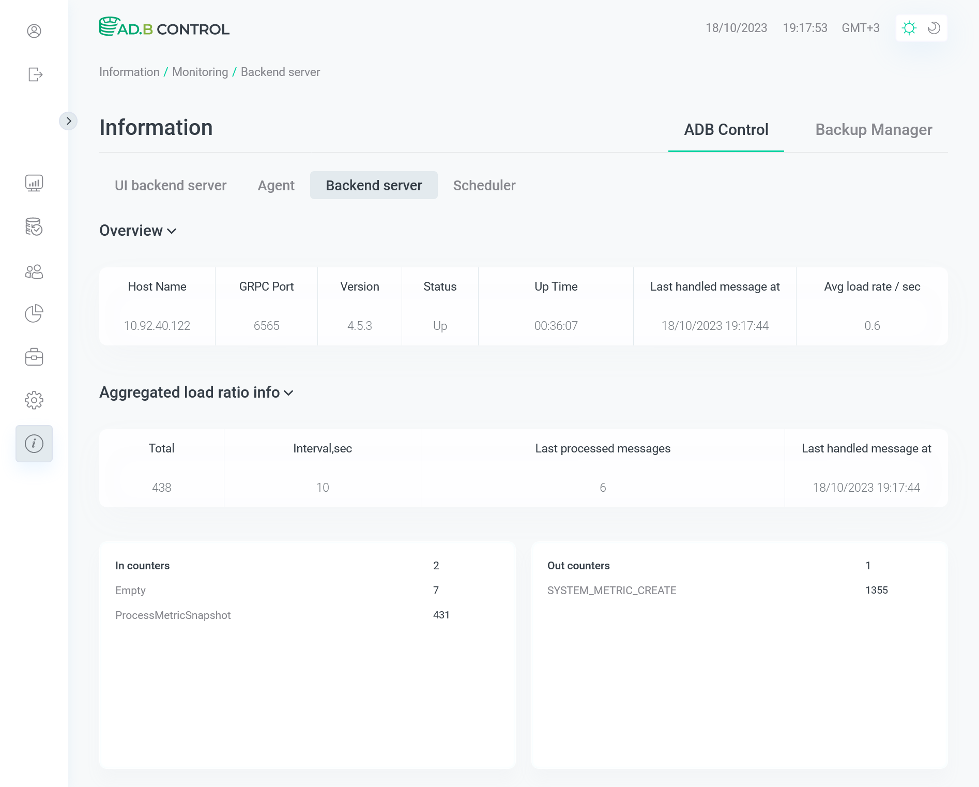Screen dimensions: 979x787
Task: Open the Scheduler tab
Action: coord(484,185)
